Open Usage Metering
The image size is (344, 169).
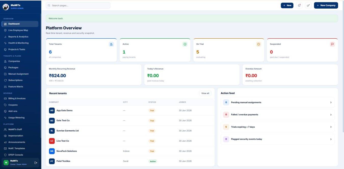point(20,118)
